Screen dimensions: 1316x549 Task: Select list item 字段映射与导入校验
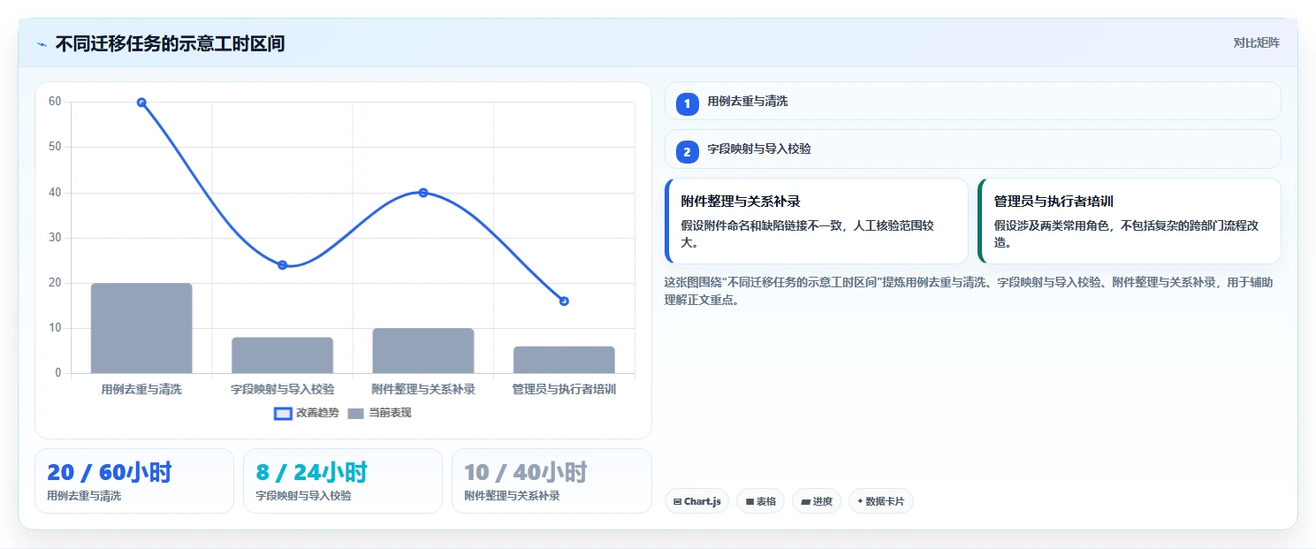[x=972, y=149]
